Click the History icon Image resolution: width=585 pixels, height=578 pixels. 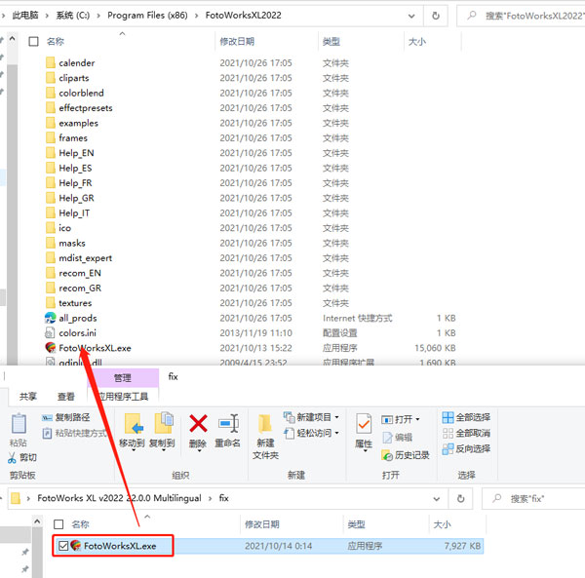pyautogui.click(x=387, y=455)
